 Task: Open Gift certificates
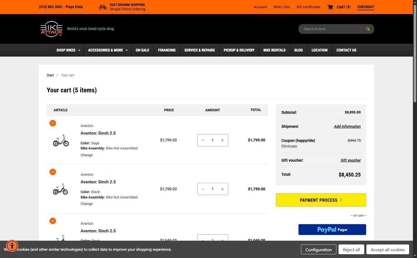click(308, 7)
